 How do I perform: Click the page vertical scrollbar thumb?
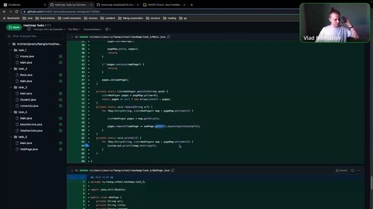371,183
